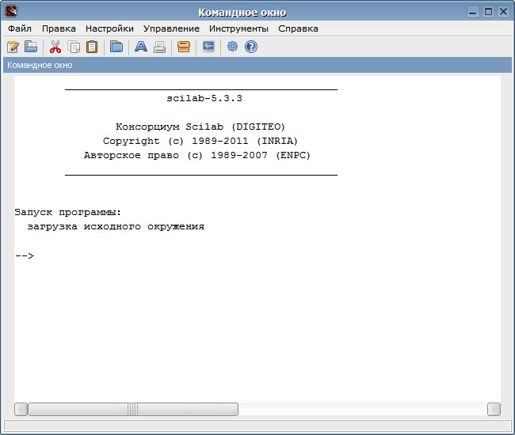Click the Paste clipboard icon
Viewport: 515px width, 435px height.
[92, 47]
